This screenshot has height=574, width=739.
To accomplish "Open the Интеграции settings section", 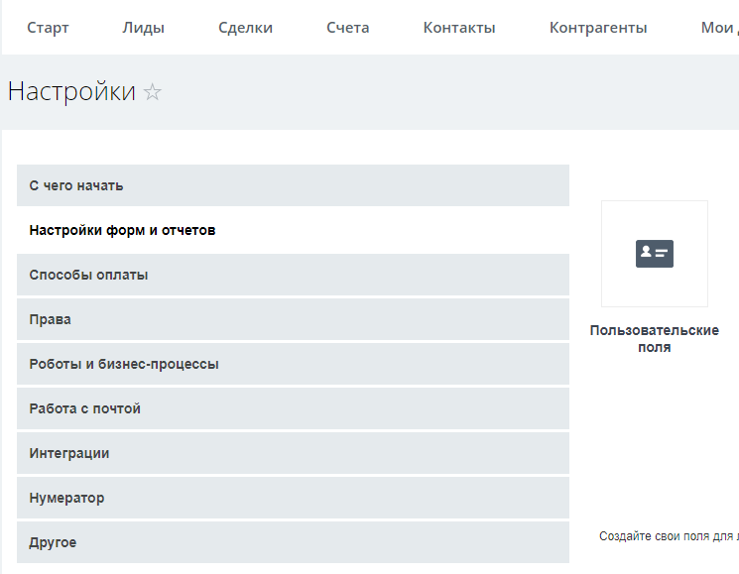I will pyautogui.click(x=293, y=453).
